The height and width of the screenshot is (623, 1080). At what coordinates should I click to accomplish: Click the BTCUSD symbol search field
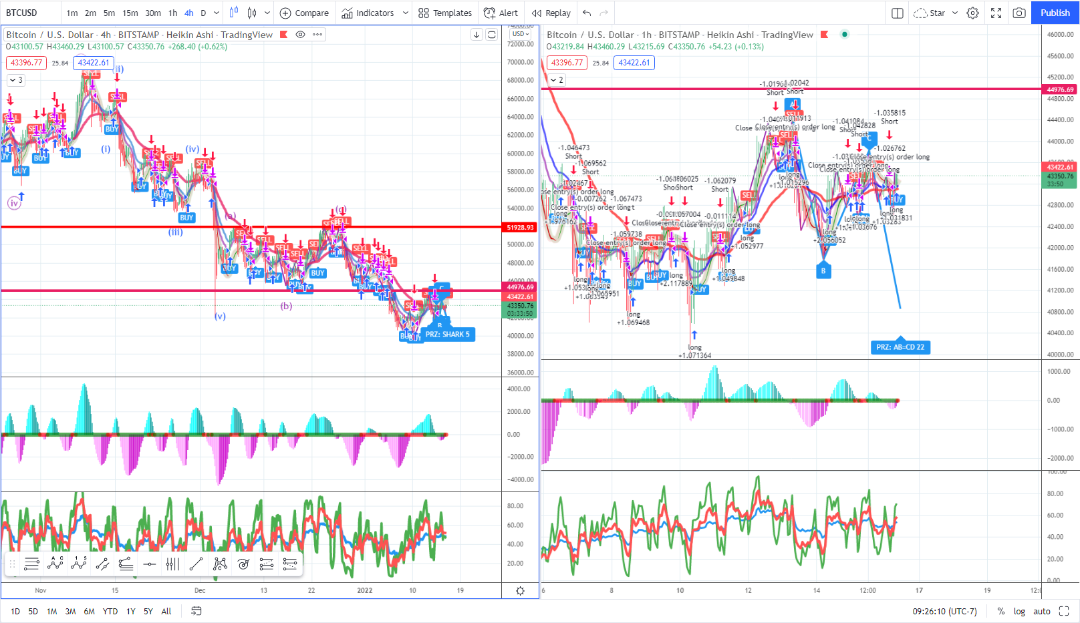click(x=30, y=13)
